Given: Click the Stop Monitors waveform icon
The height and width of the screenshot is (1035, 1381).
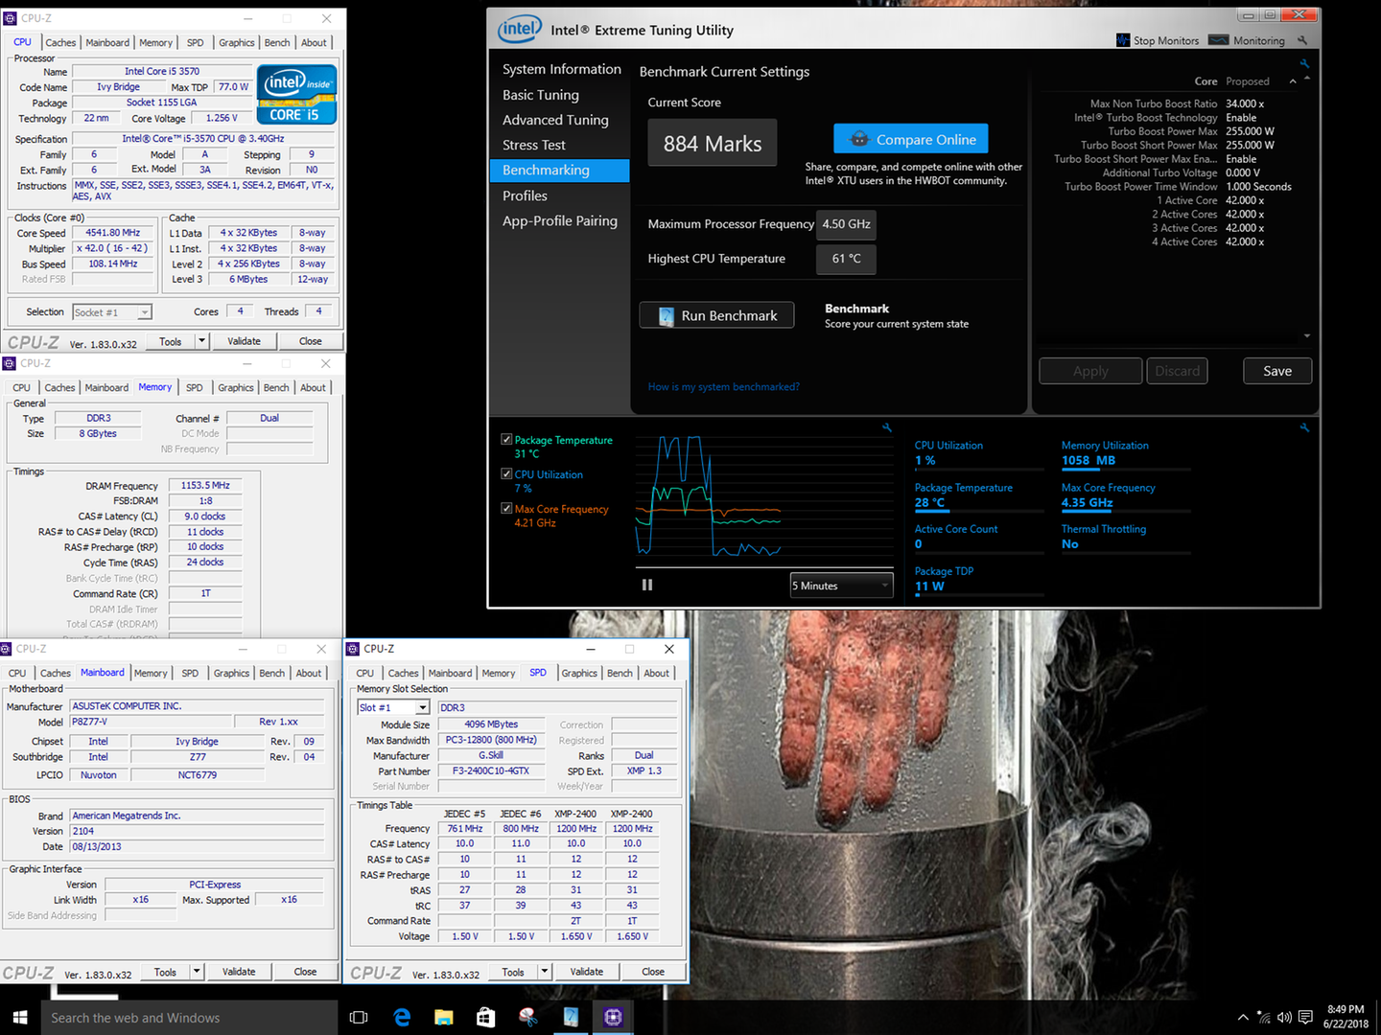Looking at the screenshot, I should click(x=1123, y=40).
